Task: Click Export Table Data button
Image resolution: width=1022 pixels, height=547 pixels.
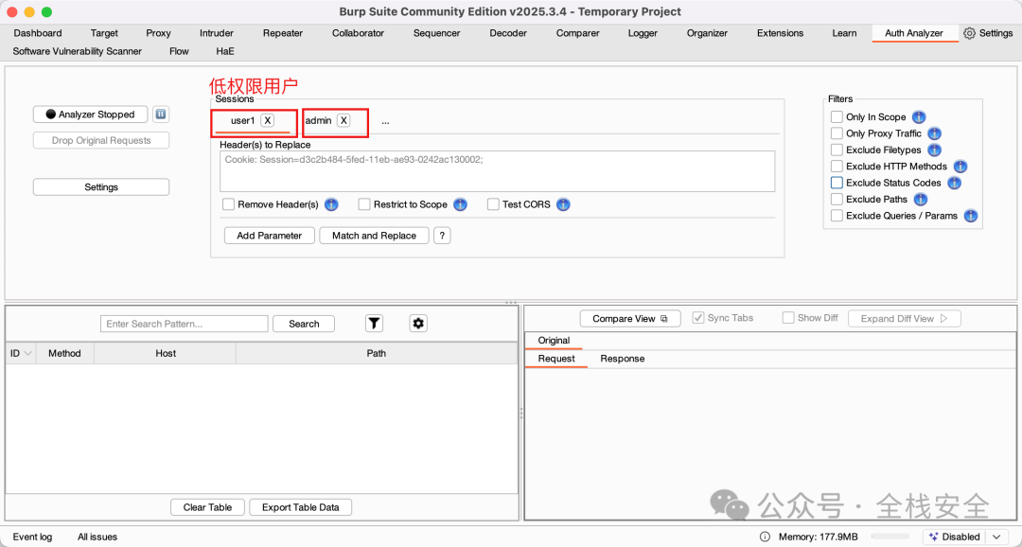Action: point(301,507)
